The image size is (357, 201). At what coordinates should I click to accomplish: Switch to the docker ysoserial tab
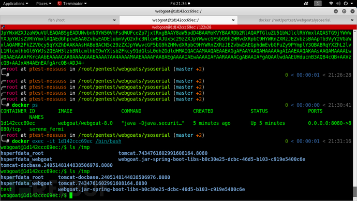click(294, 20)
